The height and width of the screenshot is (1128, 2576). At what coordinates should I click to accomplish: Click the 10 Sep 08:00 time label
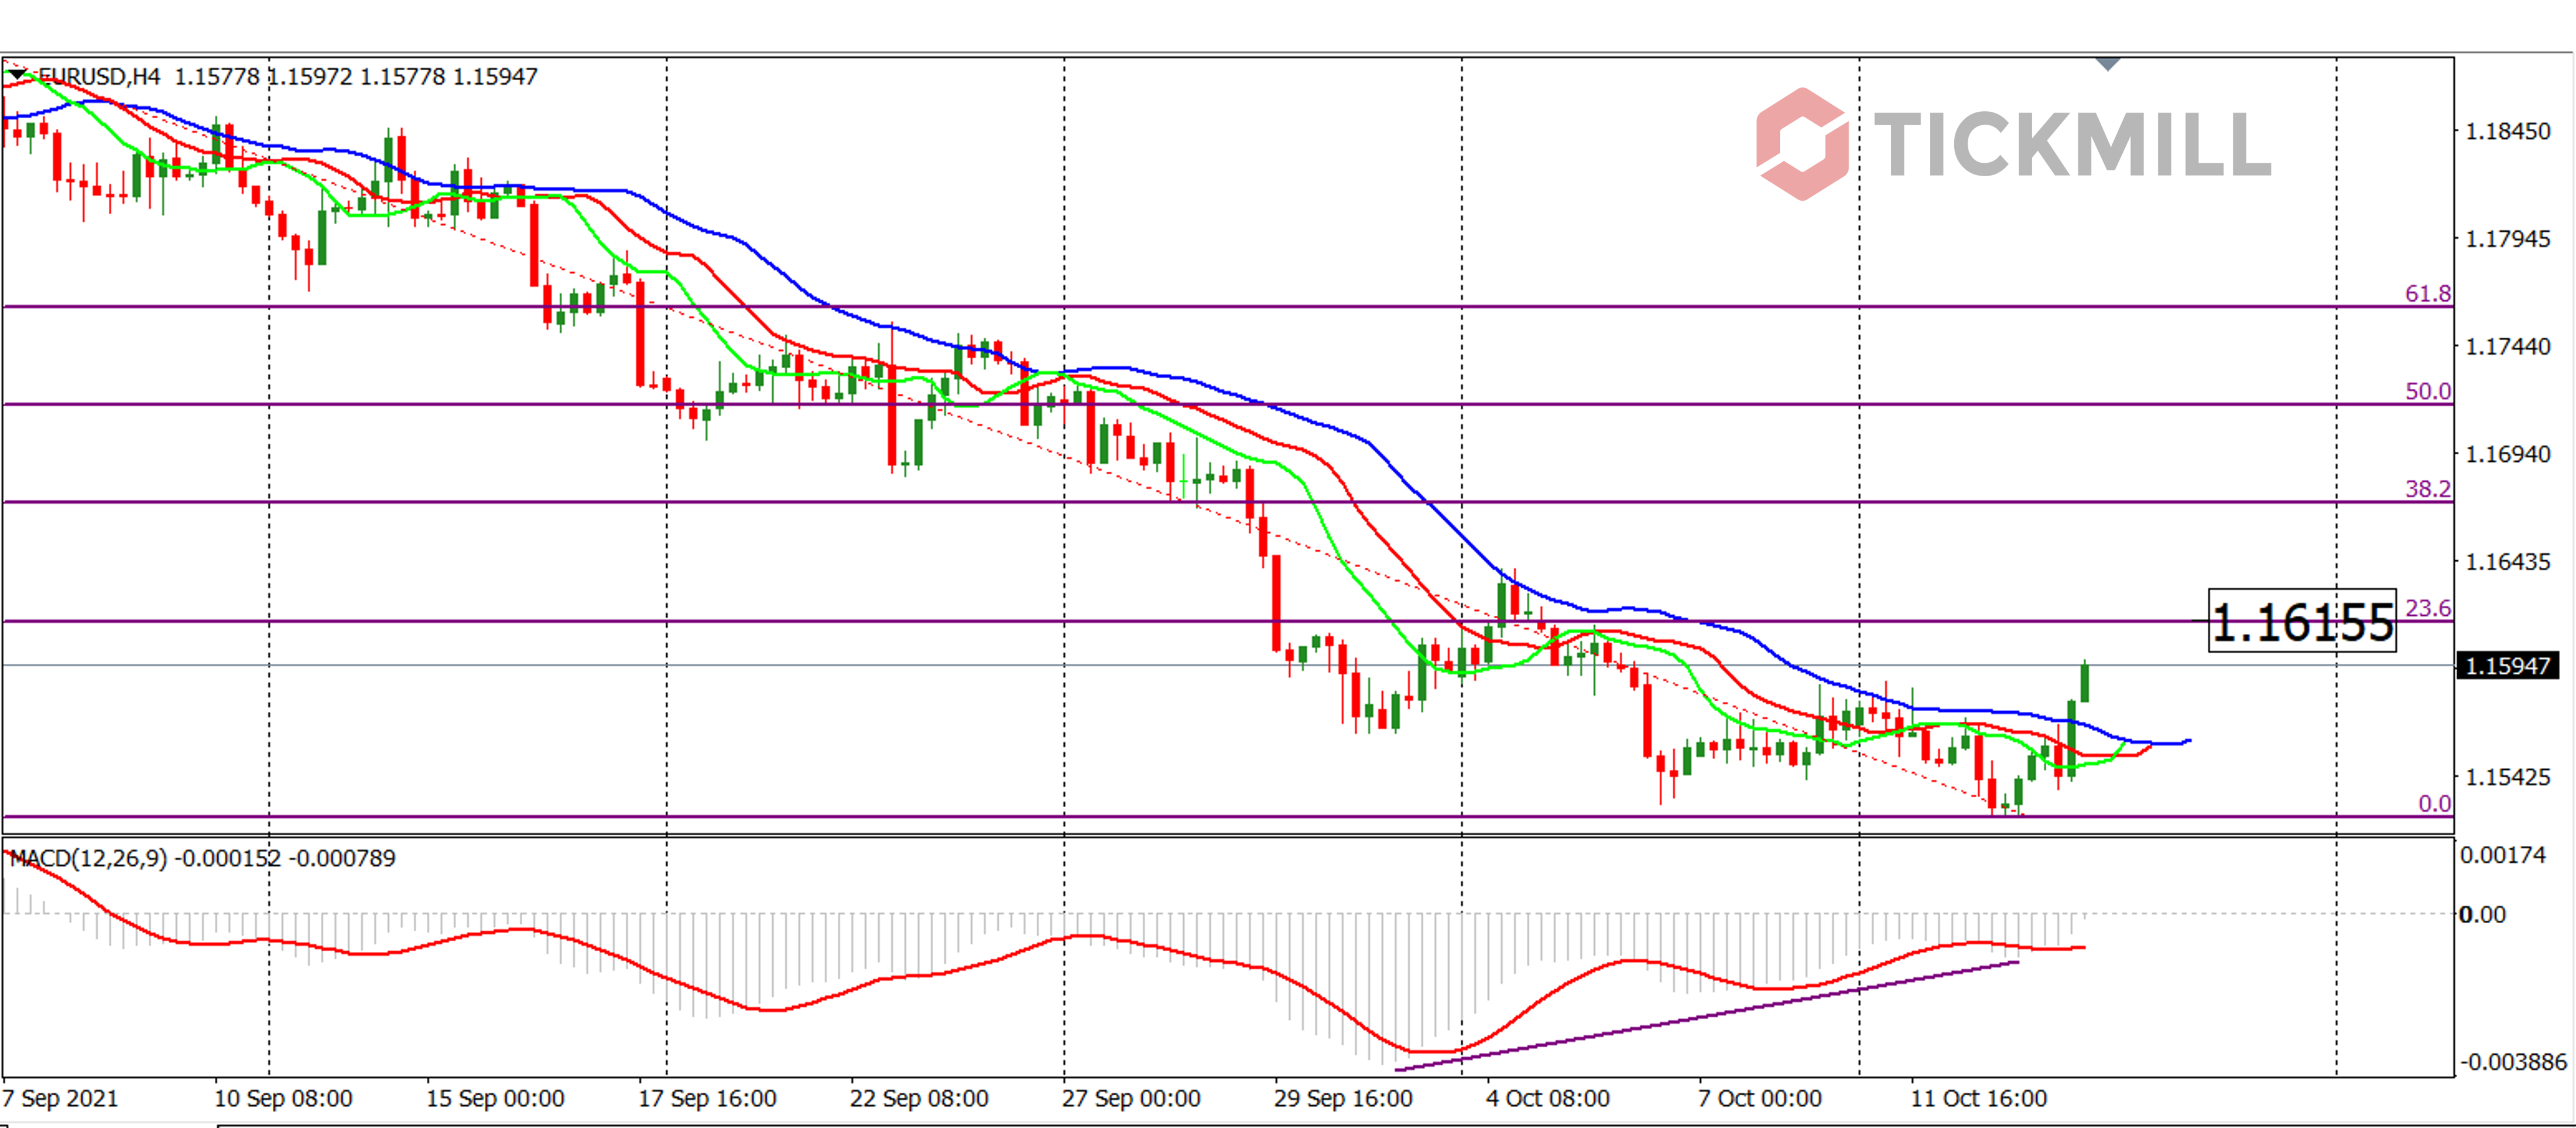[283, 1099]
